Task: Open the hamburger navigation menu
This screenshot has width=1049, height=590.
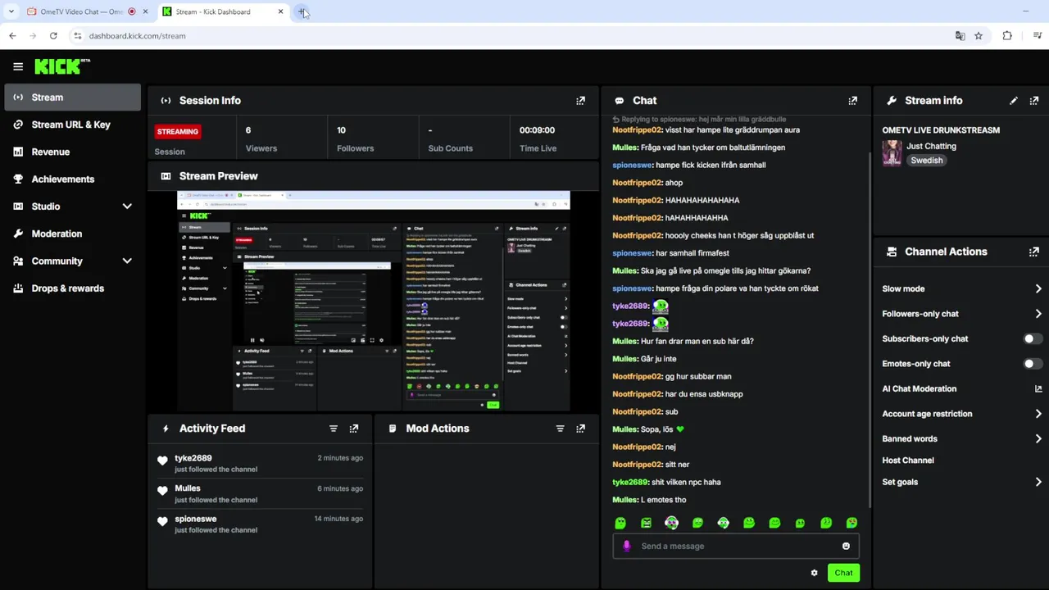Action: click(18, 66)
